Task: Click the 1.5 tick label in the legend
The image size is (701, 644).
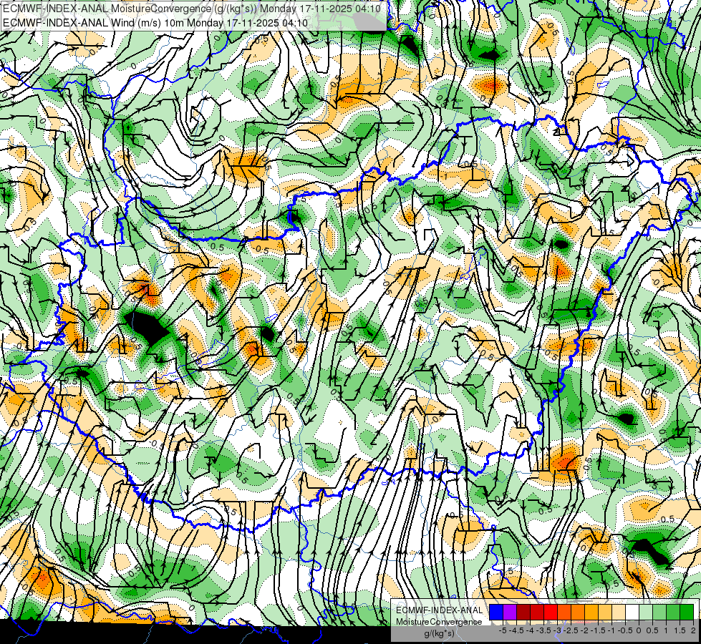Action: coord(679,630)
